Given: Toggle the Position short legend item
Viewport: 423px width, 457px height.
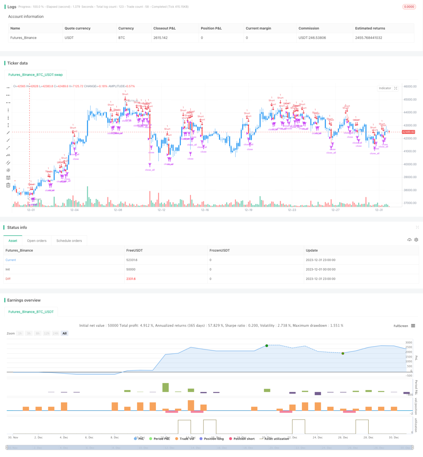Looking at the screenshot, I should (x=242, y=439).
